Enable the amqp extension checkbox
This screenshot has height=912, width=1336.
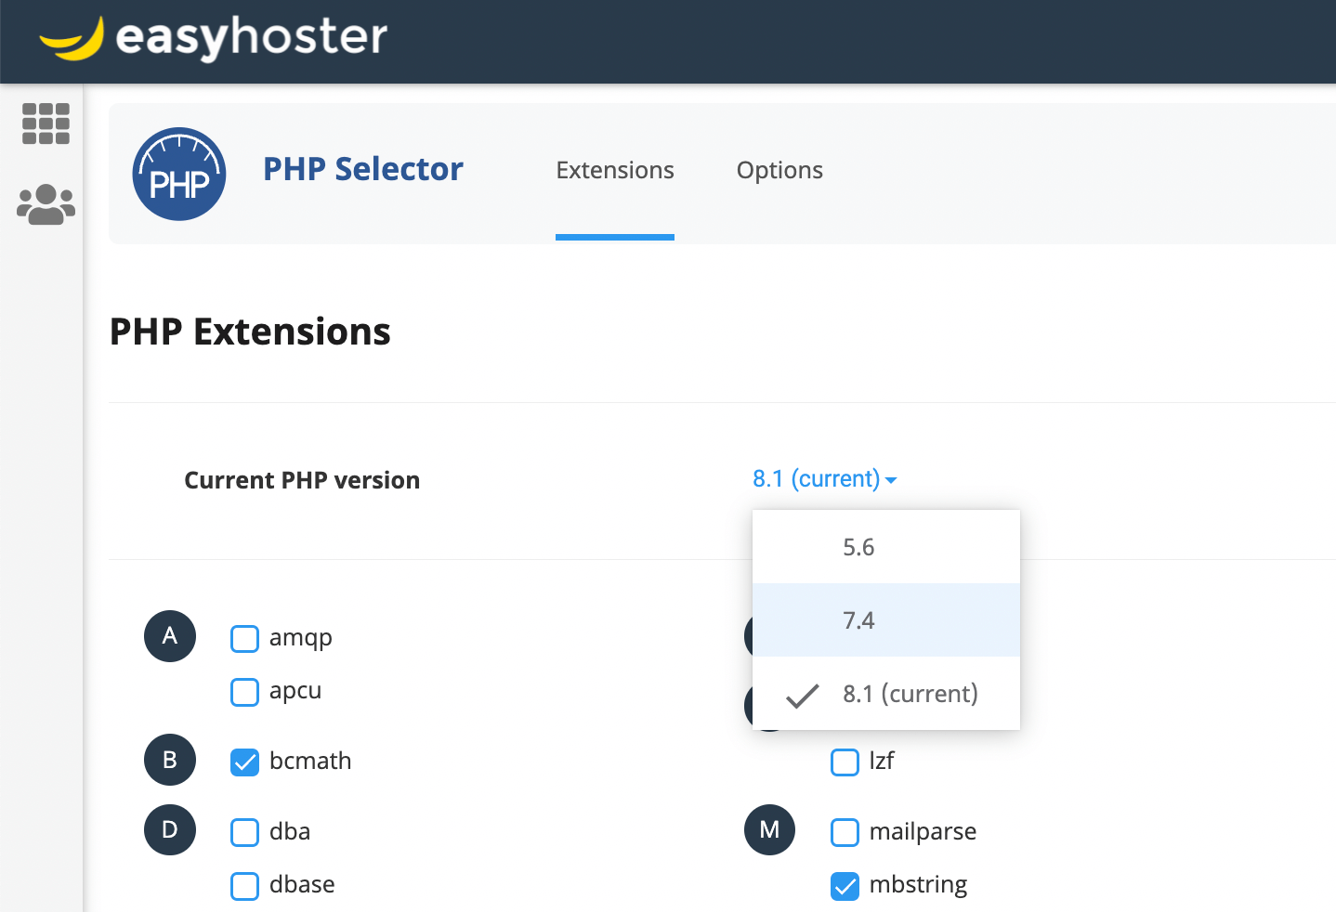click(x=244, y=639)
